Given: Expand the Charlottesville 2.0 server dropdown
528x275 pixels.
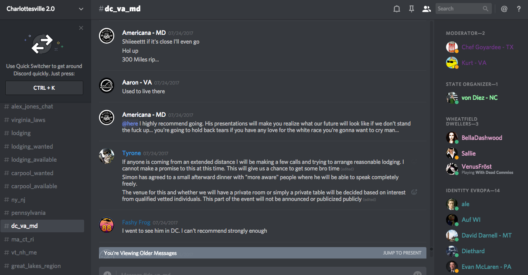Looking at the screenshot, I should click(81, 9).
